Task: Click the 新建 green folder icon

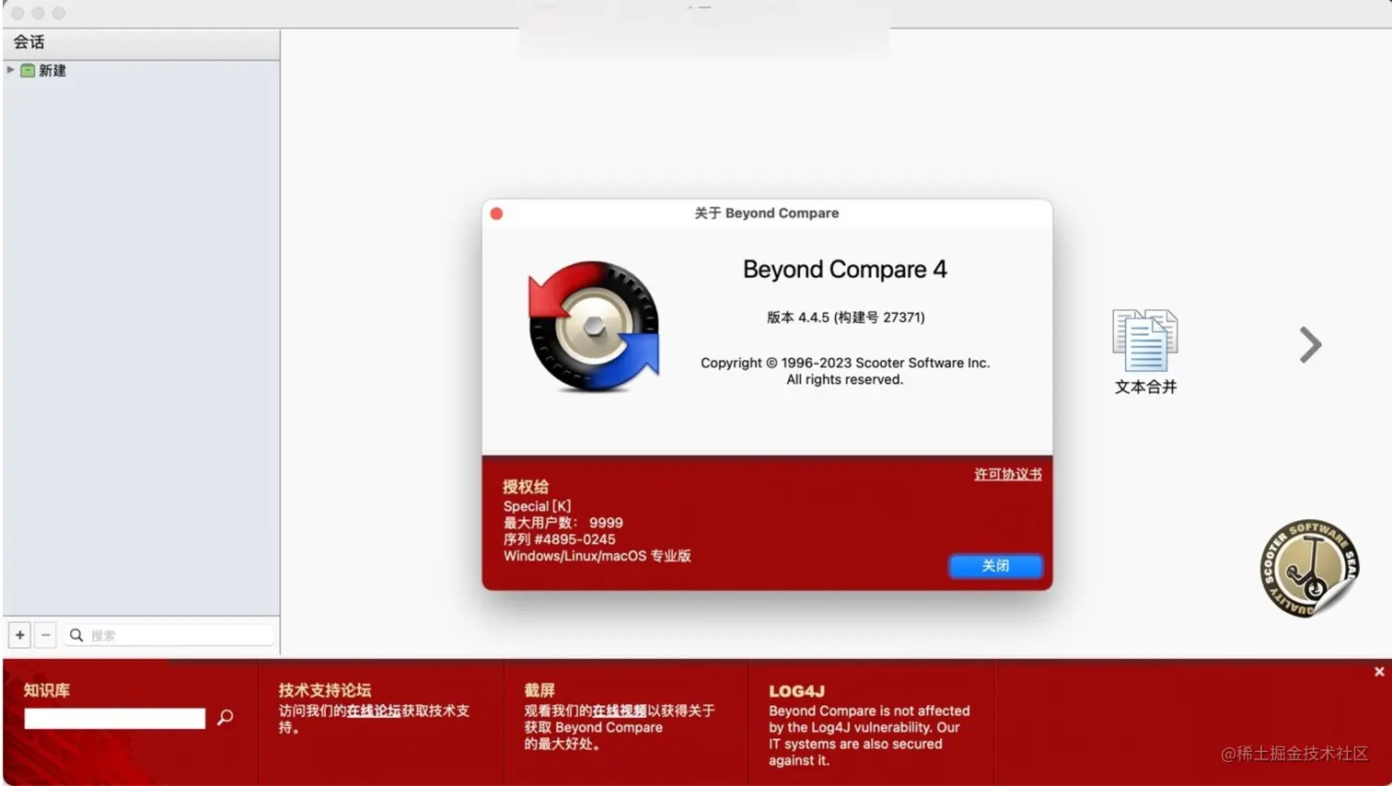Action: tap(28, 71)
